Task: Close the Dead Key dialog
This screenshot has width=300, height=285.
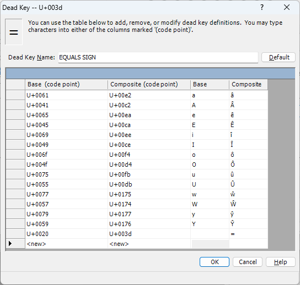Action: 287,8
